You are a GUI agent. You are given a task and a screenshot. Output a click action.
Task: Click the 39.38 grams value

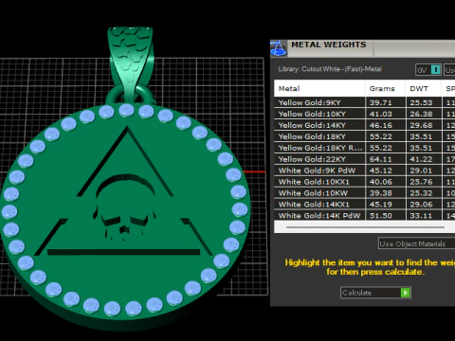(x=381, y=193)
